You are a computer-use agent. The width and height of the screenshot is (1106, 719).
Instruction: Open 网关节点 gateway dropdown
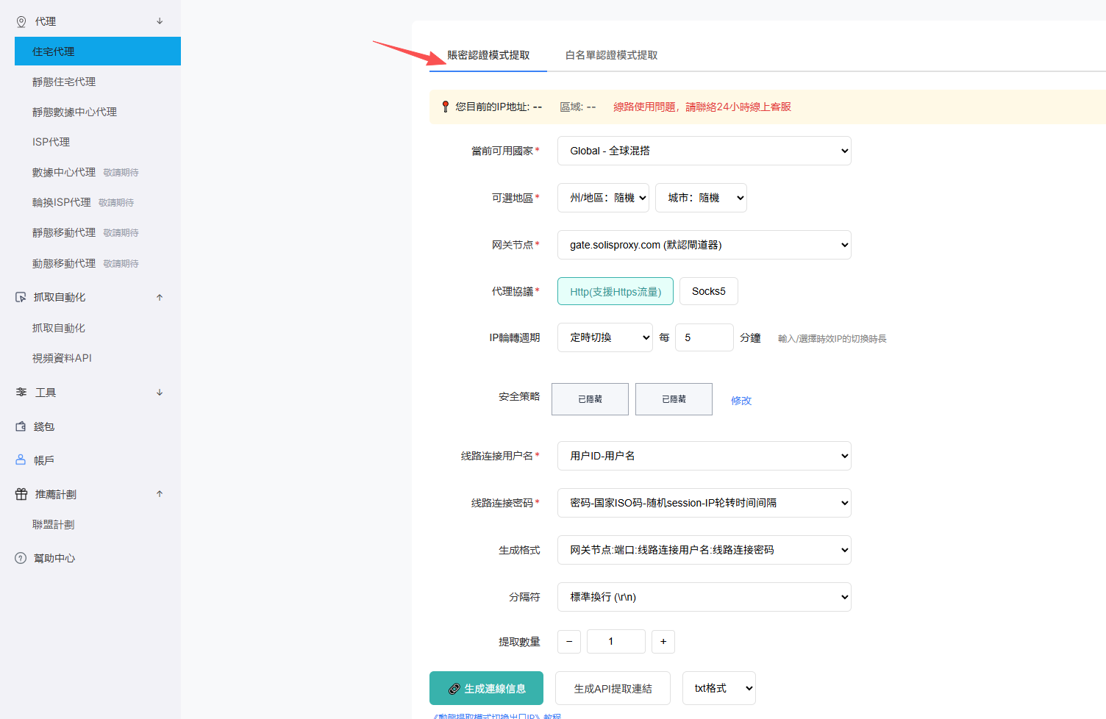click(x=704, y=245)
